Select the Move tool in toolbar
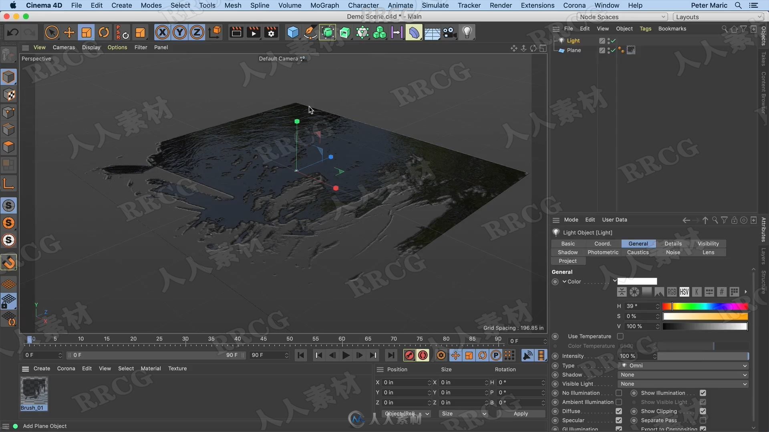769x432 pixels. click(x=69, y=32)
